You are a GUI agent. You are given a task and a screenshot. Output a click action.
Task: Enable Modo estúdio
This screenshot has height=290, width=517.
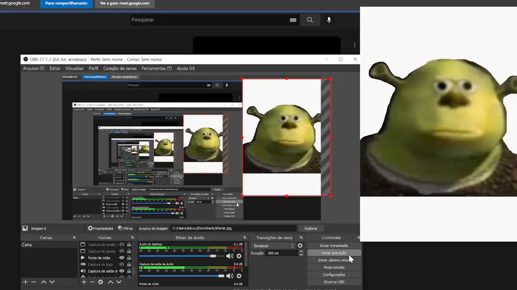(x=334, y=267)
